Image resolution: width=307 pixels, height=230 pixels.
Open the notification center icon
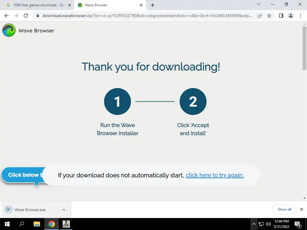(x=298, y=224)
